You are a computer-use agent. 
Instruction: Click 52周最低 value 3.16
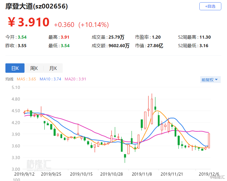tap(204, 46)
